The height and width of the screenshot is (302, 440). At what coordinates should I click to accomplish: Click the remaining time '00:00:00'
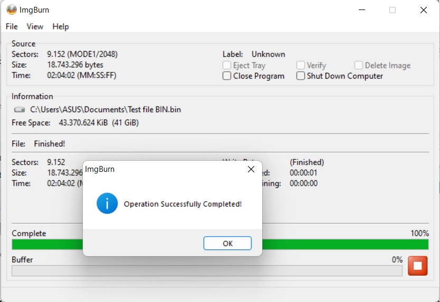pos(304,183)
